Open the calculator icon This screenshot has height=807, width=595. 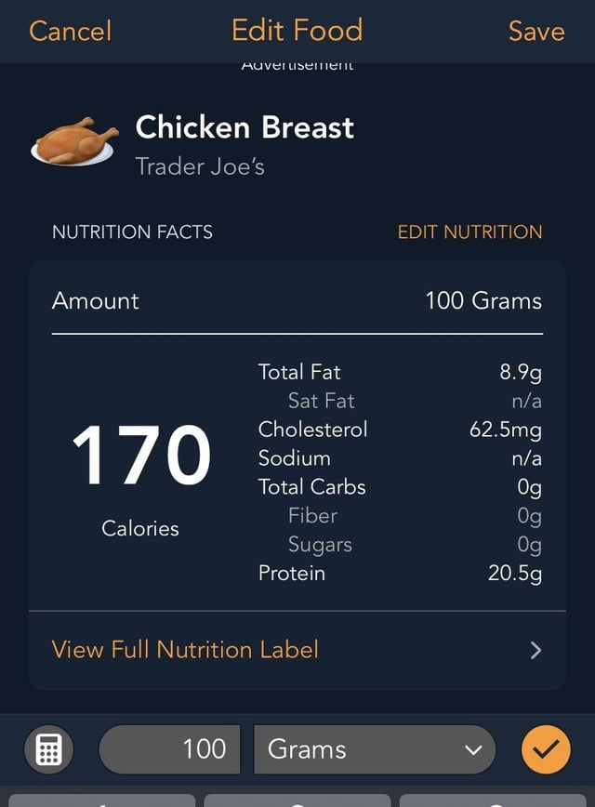click(x=47, y=749)
